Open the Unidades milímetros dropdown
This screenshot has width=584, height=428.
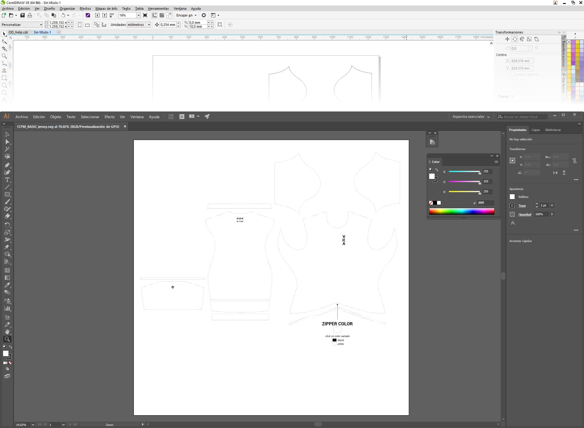point(149,25)
